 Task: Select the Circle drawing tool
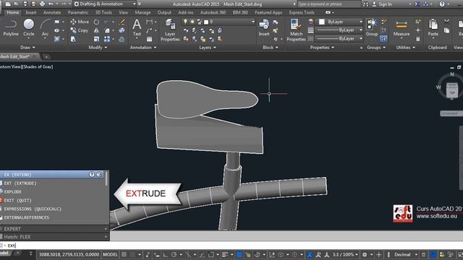click(29, 27)
